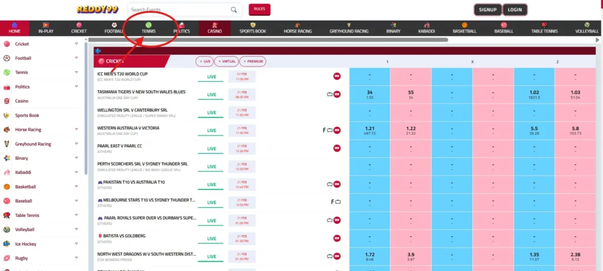Click BM icon in Tasmania Tigers v New South Wales row

coord(337,94)
